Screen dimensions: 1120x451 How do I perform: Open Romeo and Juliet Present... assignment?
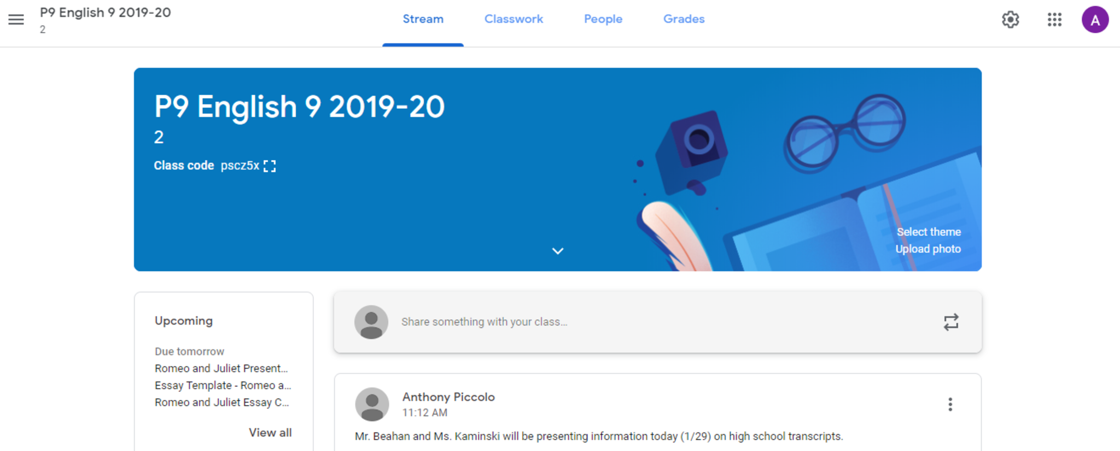pyautogui.click(x=221, y=368)
